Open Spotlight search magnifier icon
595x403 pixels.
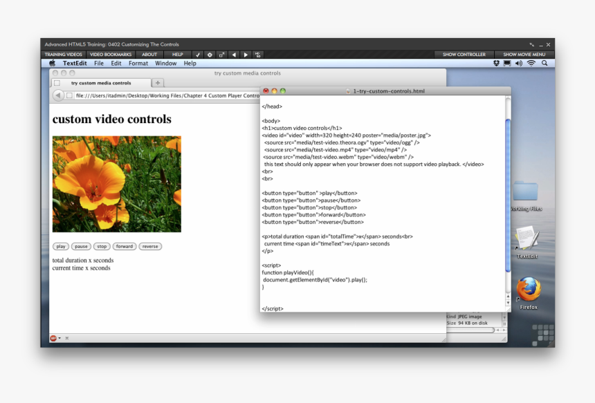544,64
